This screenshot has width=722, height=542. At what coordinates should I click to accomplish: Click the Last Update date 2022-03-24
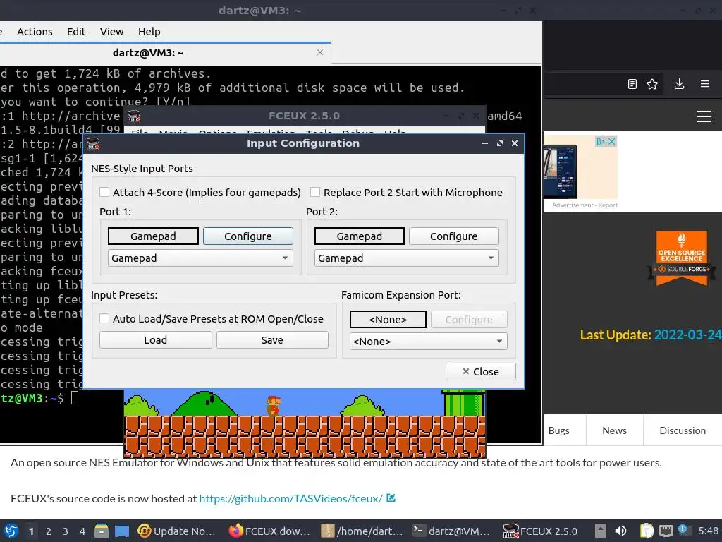688,335
